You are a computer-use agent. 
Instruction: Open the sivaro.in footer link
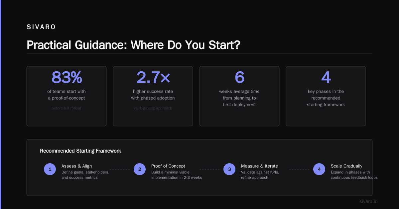tap(369, 201)
